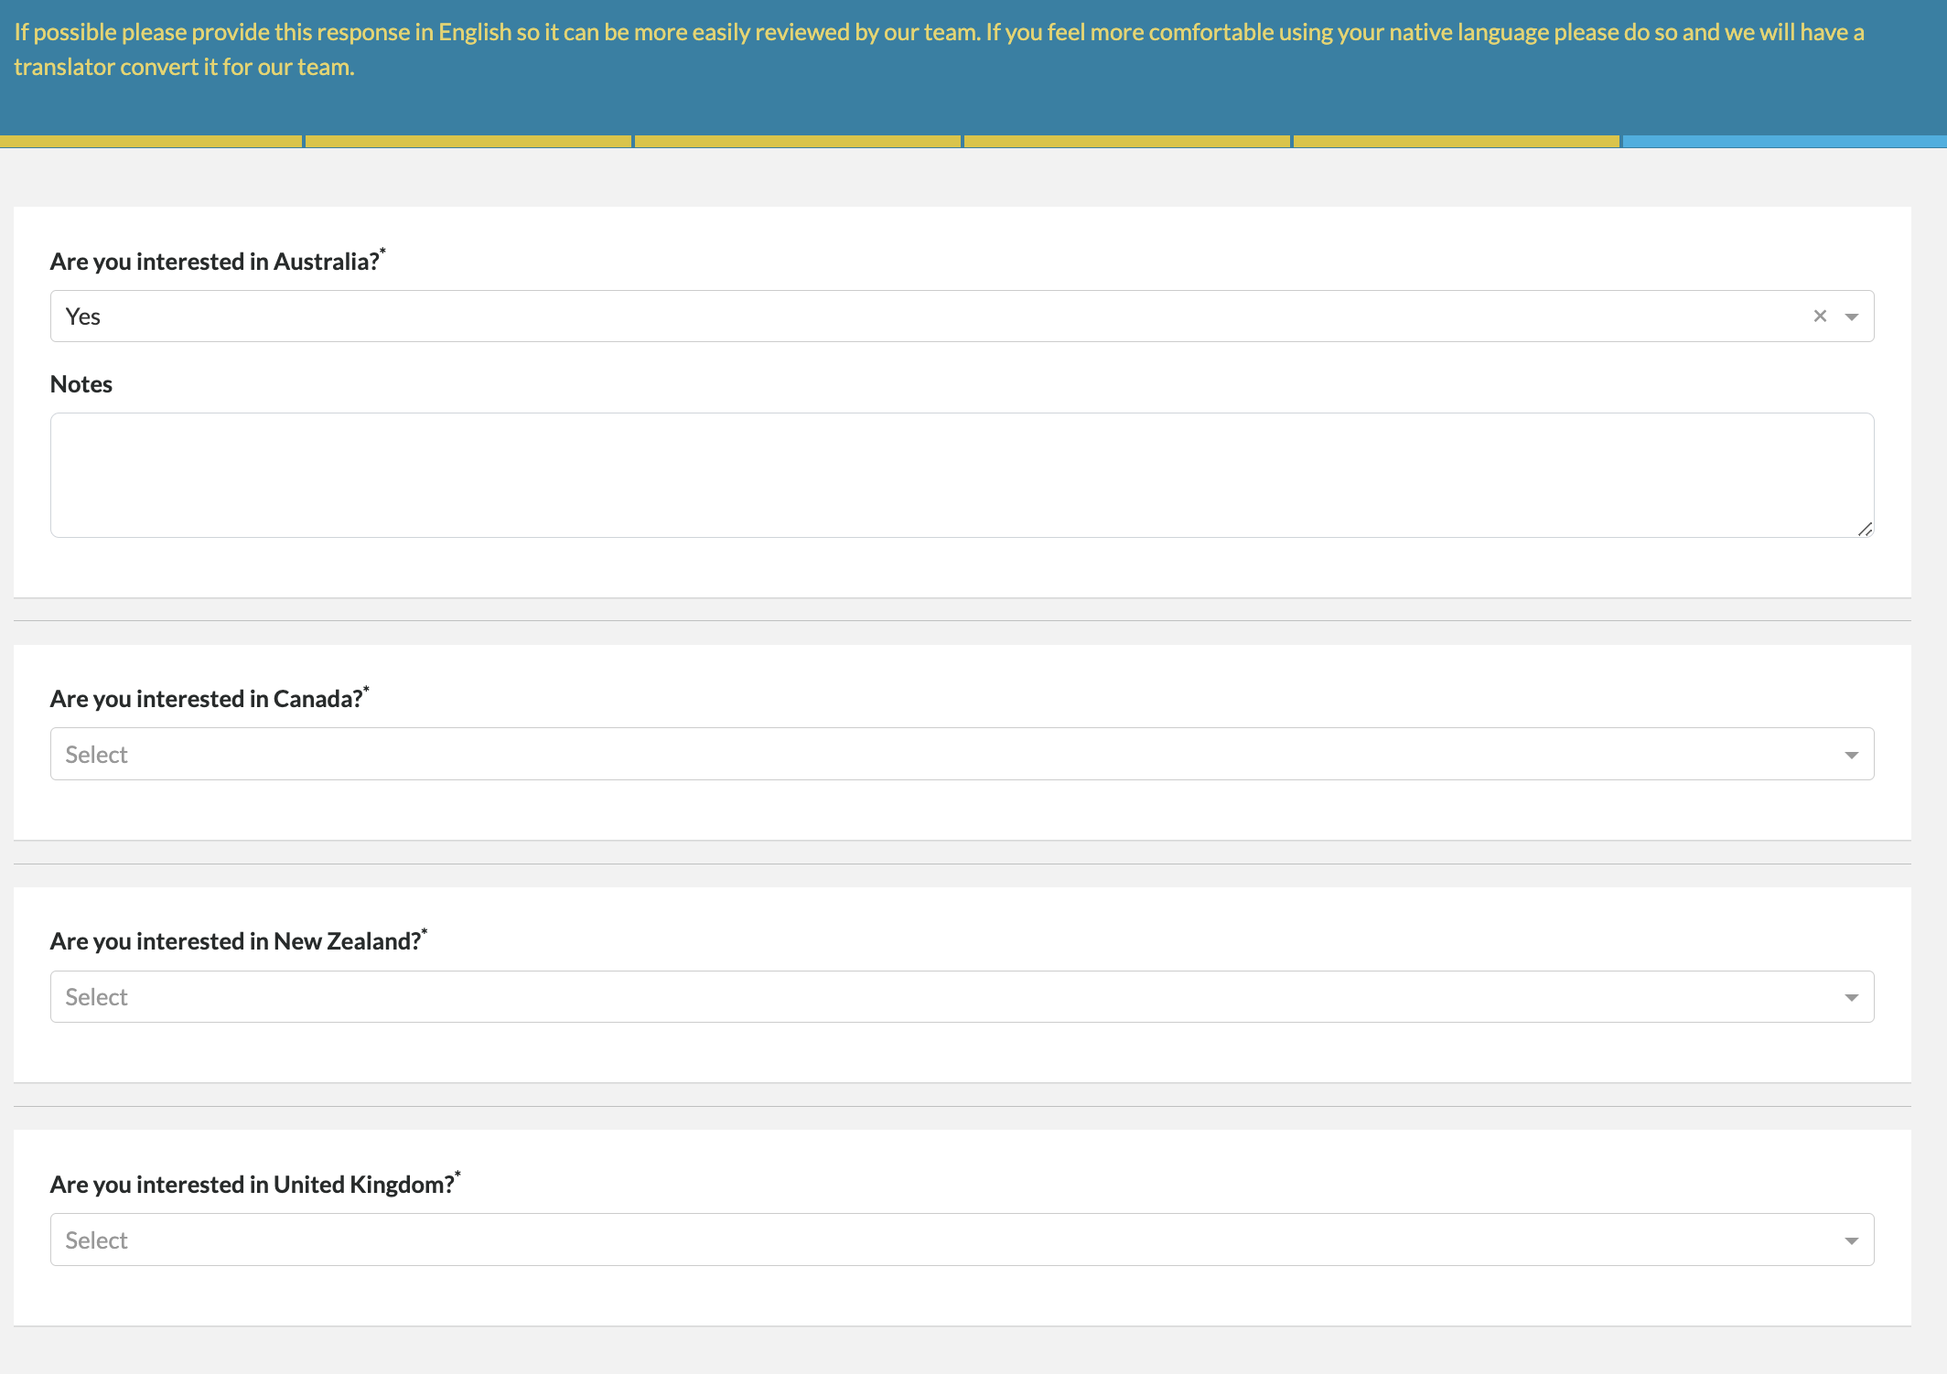Select the blue final progress segment
1947x1374 pixels.
pyautogui.click(x=1782, y=141)
